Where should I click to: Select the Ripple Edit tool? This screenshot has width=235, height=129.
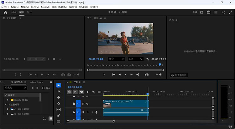click(x=59, y=97)
